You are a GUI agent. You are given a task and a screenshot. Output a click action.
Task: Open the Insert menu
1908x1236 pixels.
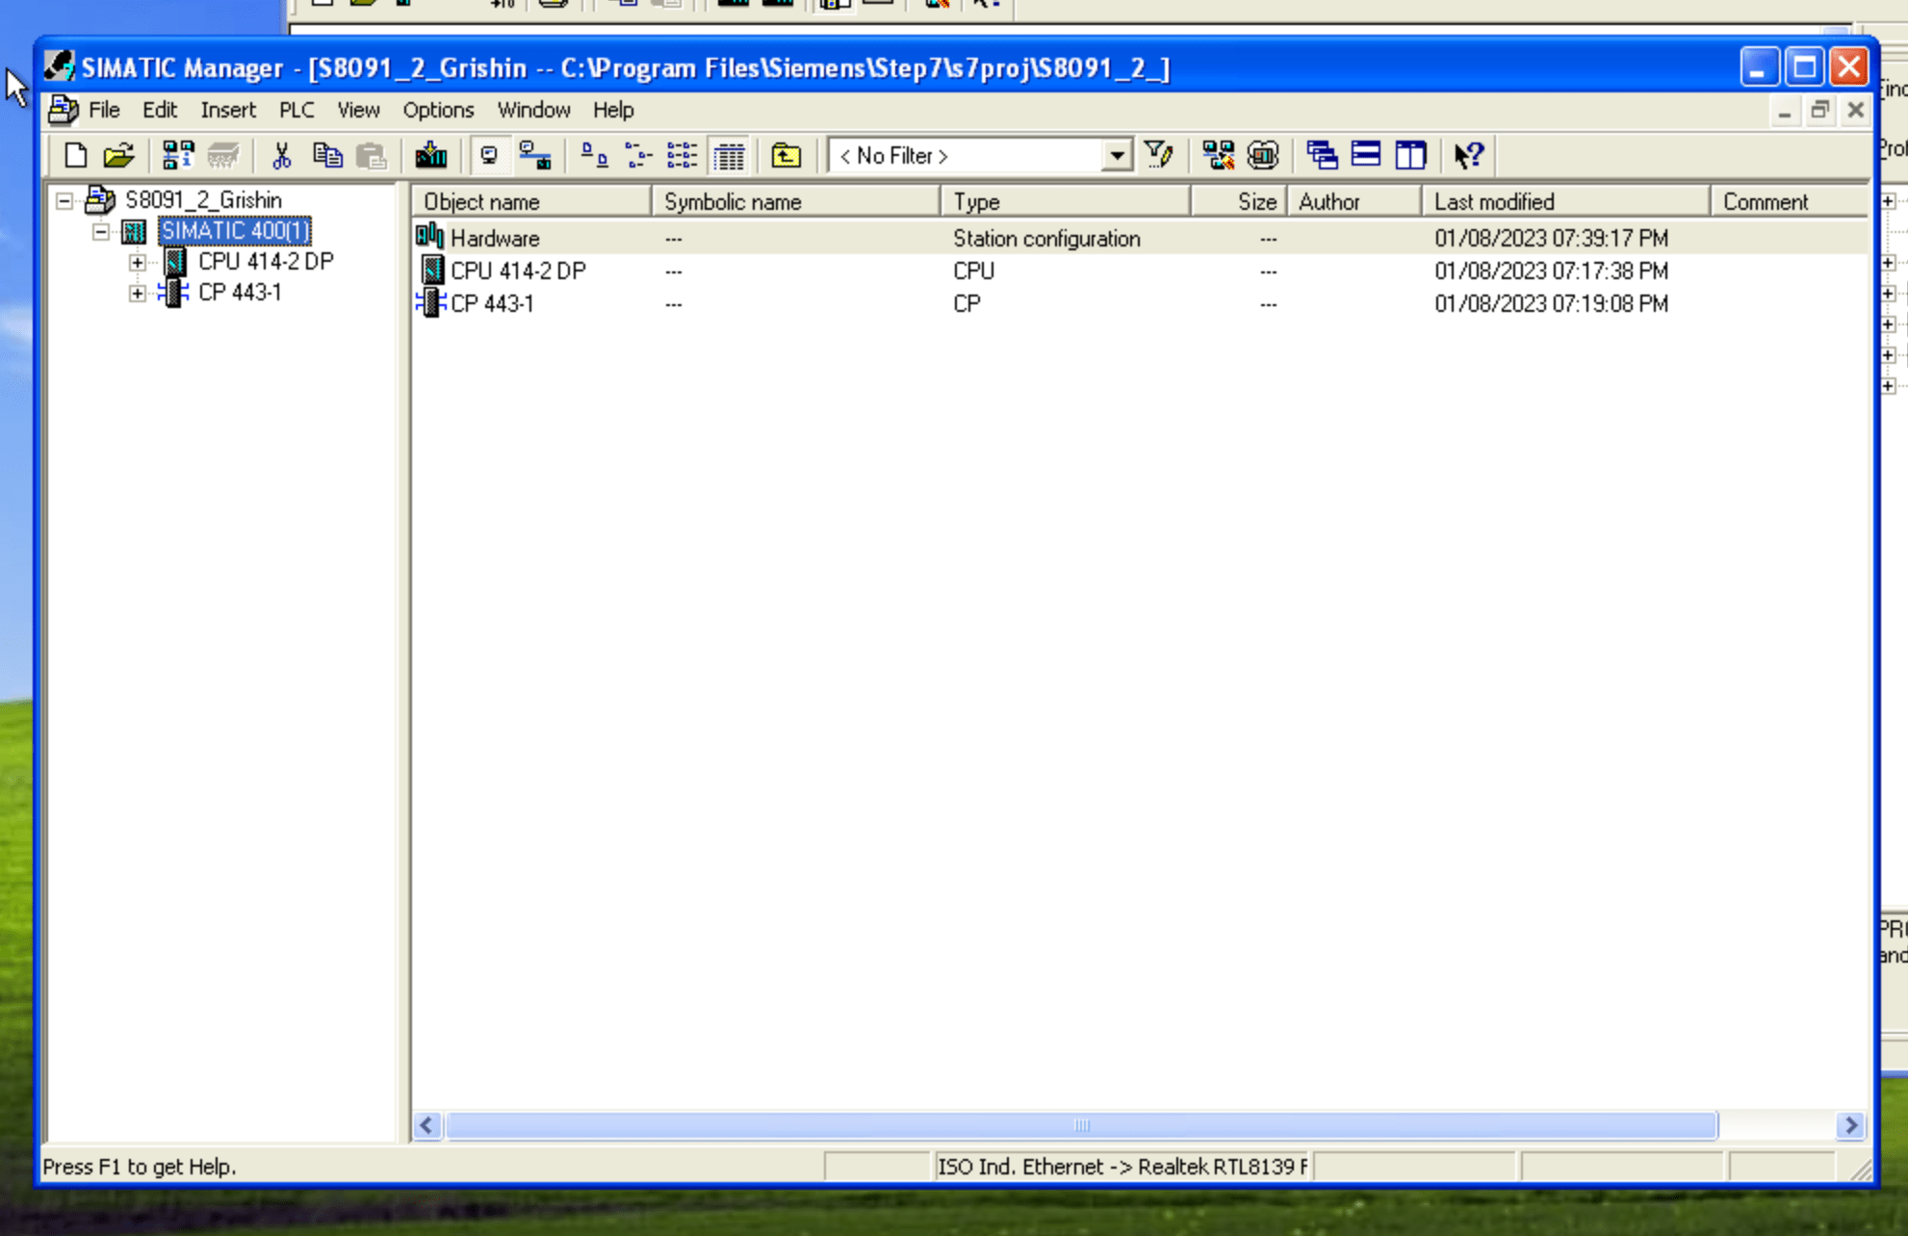coord(228,110)
